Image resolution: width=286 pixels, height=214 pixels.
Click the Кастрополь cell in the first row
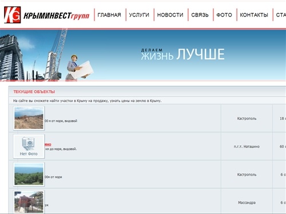click(x=247, y=119)
